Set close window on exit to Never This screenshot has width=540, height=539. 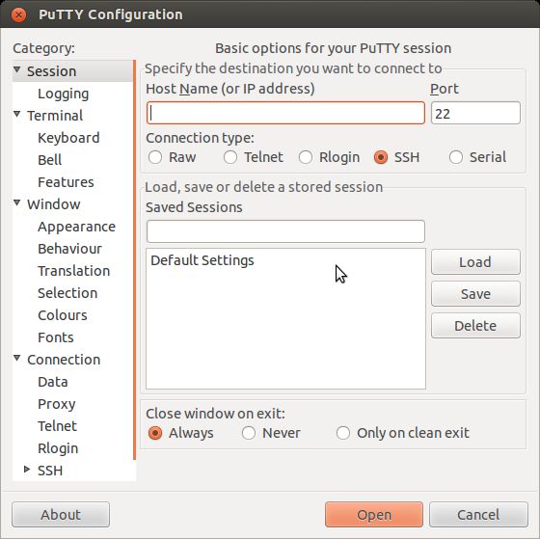[249, 433]
